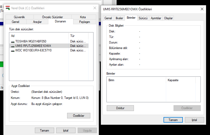
Task: Click the Konum: 8 (Bus Number 0...) text
Action: point(60,98)
